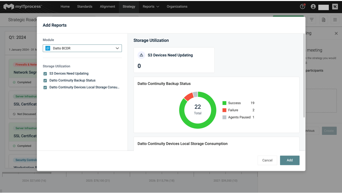The height and width of the screenshot is (193, 342).
Task: Expand the Reports menu
Action: 151,6
